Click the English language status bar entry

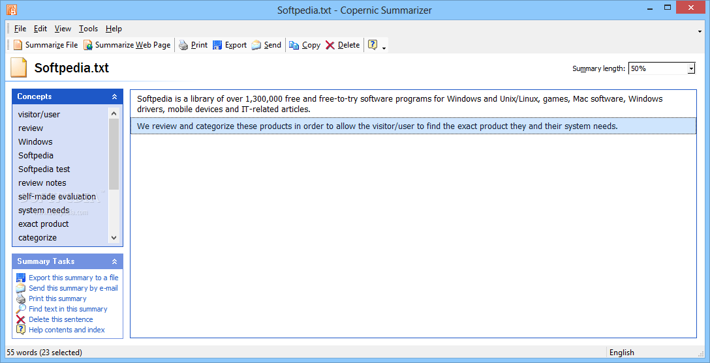622,353
